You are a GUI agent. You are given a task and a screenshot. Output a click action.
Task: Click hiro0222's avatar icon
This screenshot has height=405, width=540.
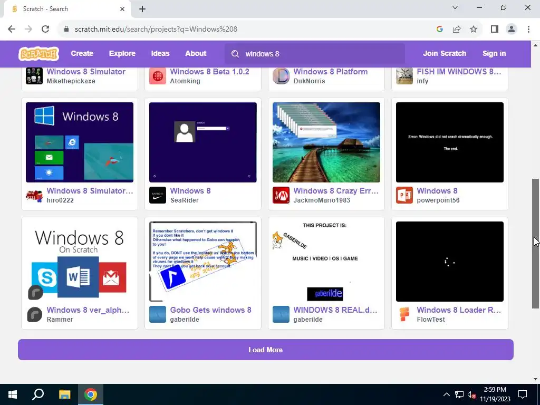point(34,195)
